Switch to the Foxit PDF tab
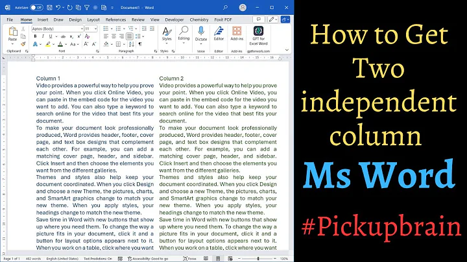This screenshot has height=262, width=467. point(222,19)
